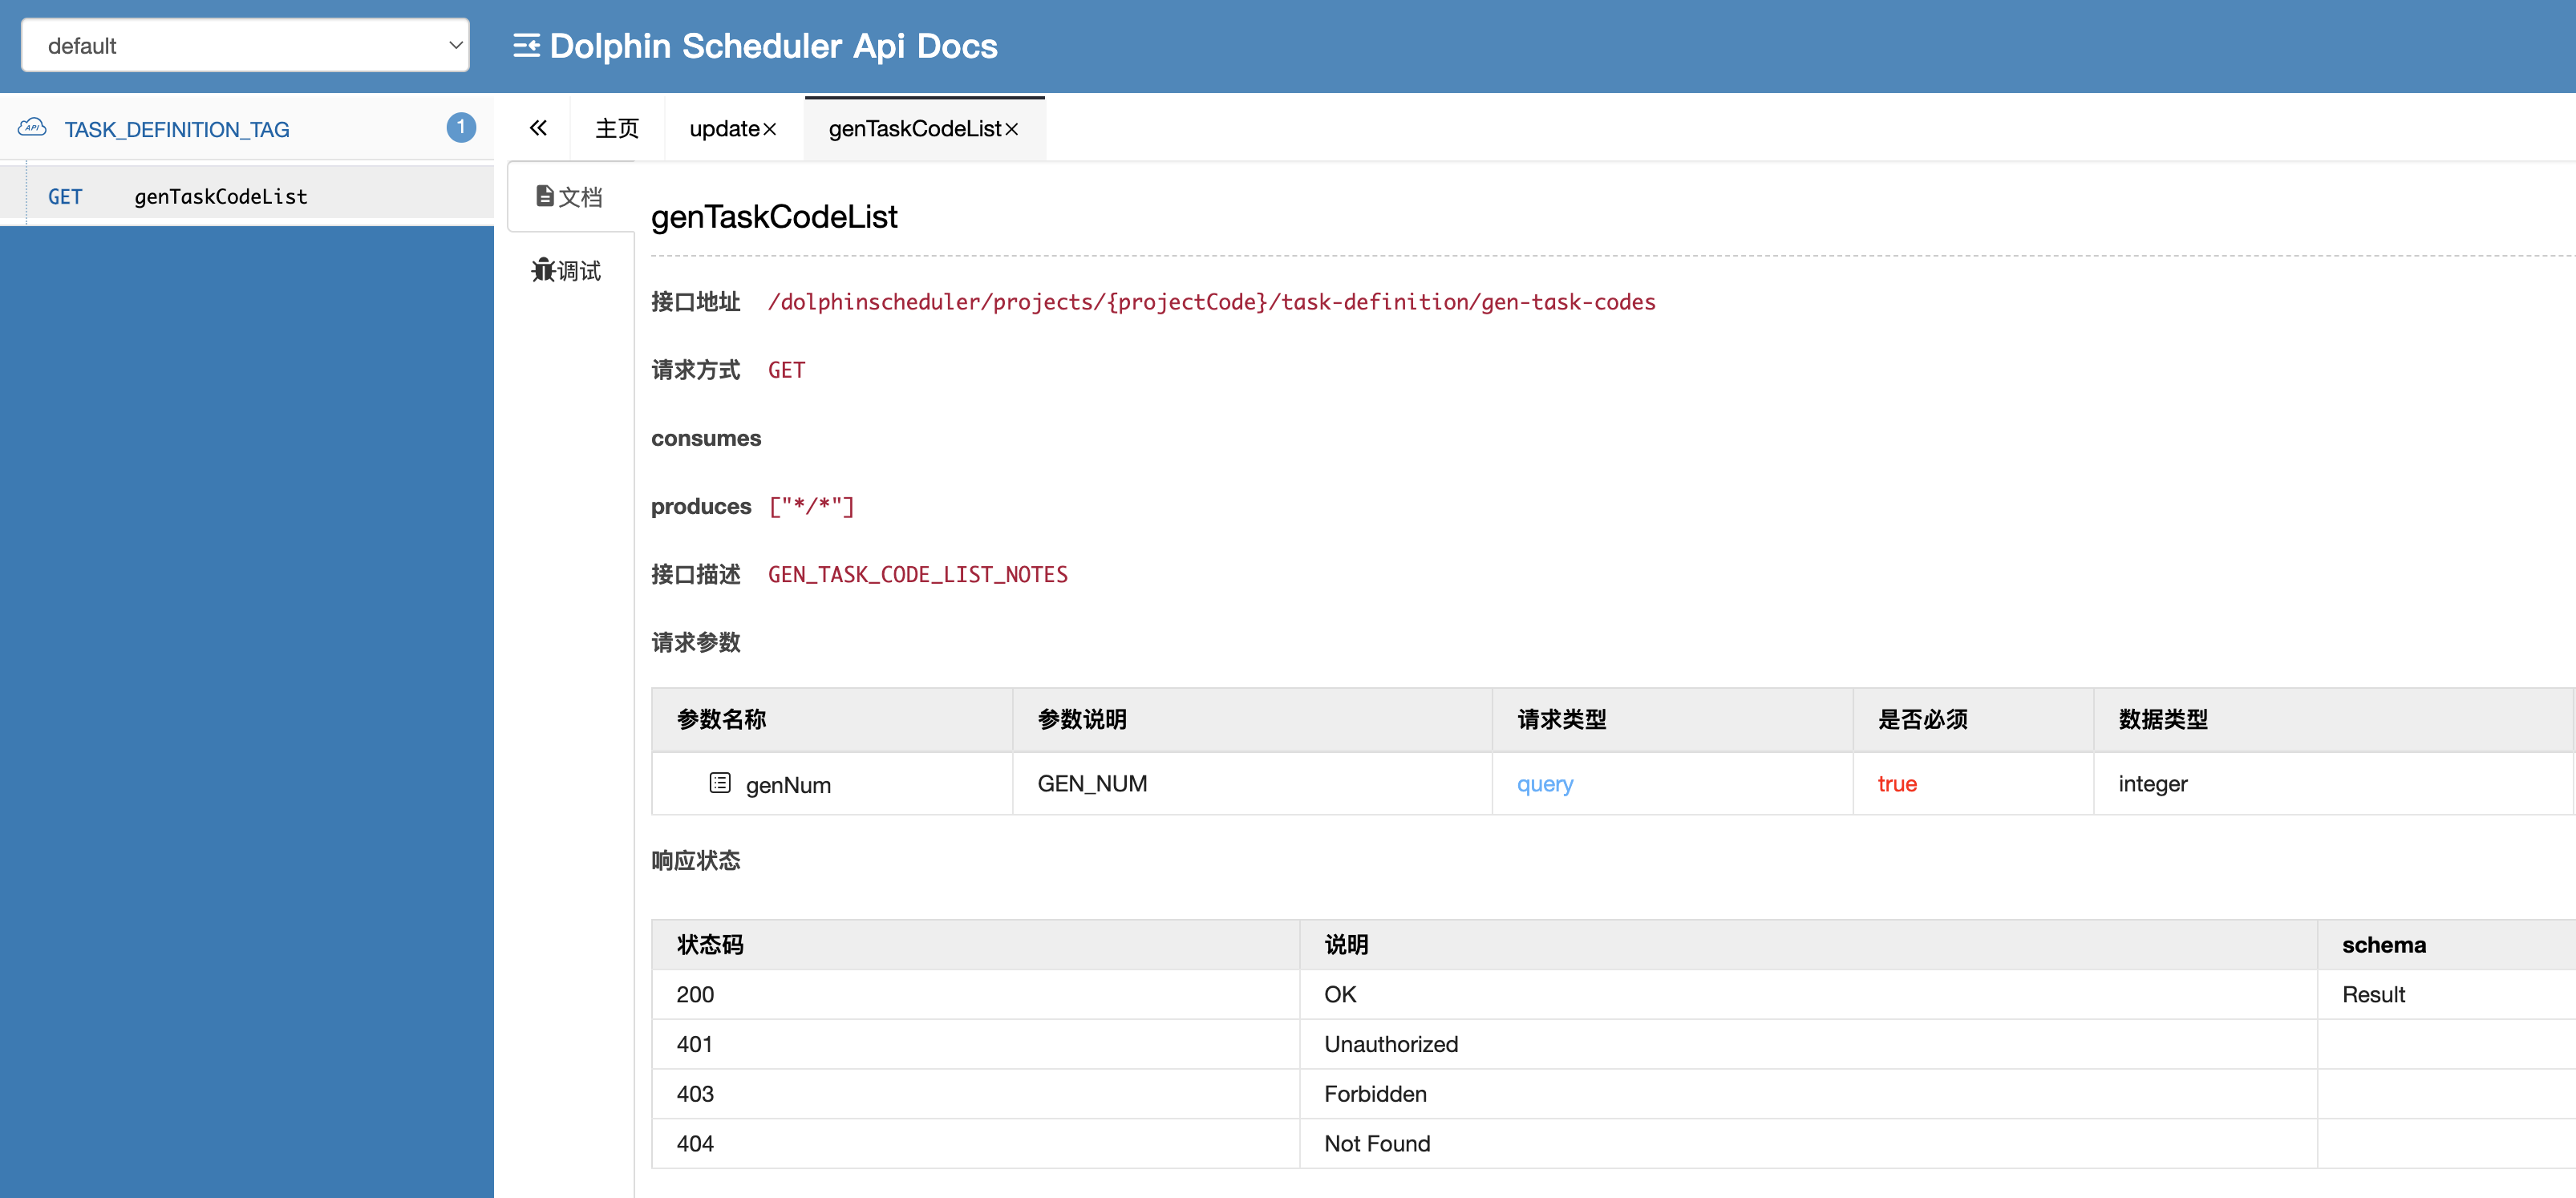The image size is (2576, 1198).
Task: Close the update tab
Action: coord(770,128)
